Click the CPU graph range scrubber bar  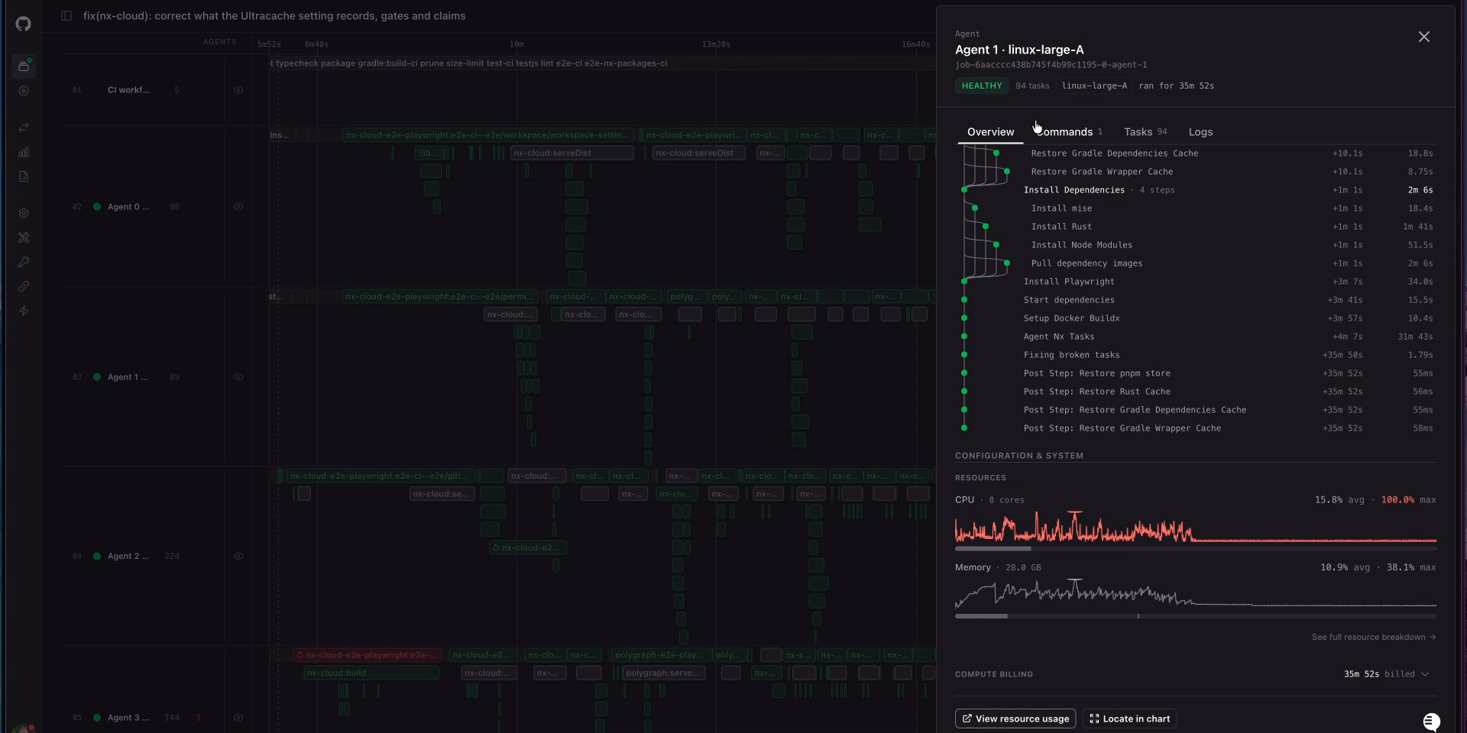[x=1196, y=548]
